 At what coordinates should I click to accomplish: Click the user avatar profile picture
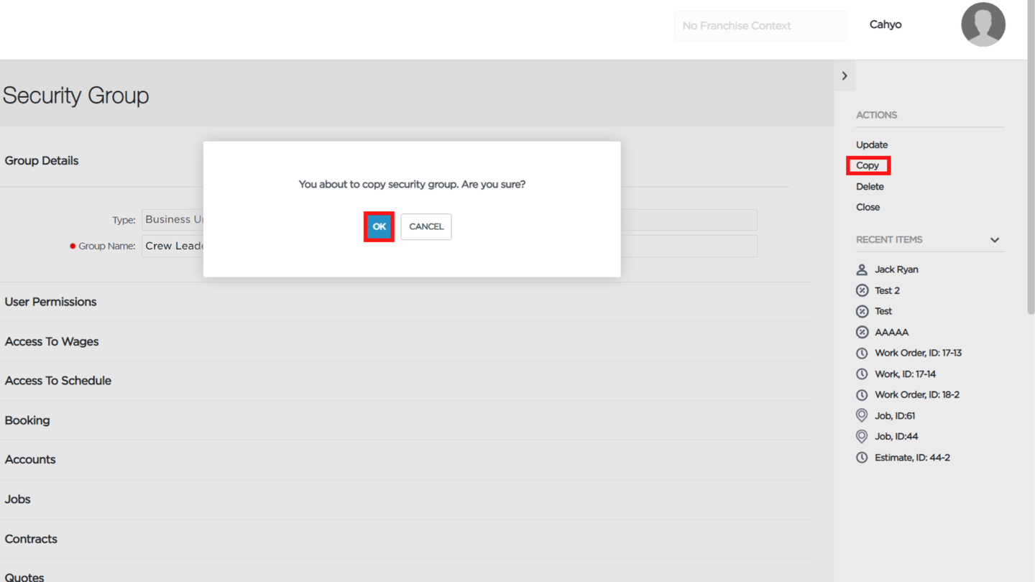983,24
